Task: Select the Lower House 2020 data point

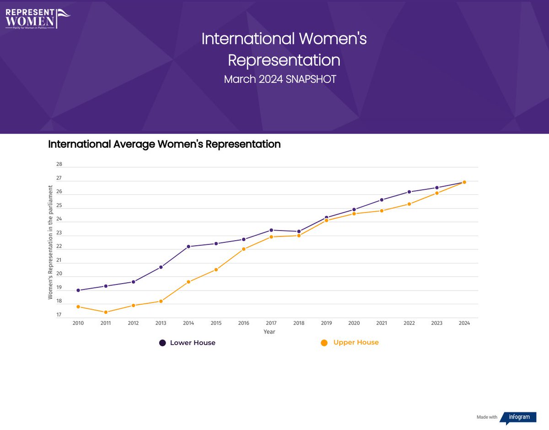Action: coord(354,210)
